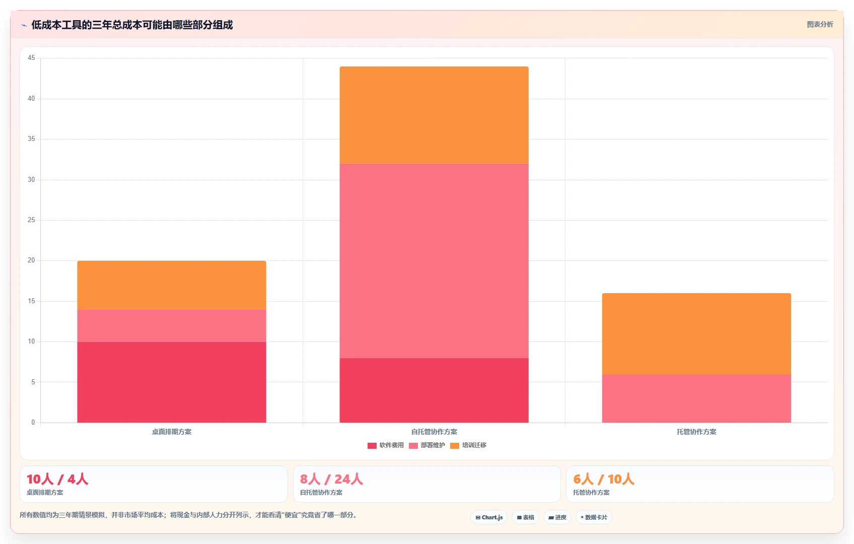Click the 桌面排期方案 x-axis label

pyautogui.click(x=172, y=432)
